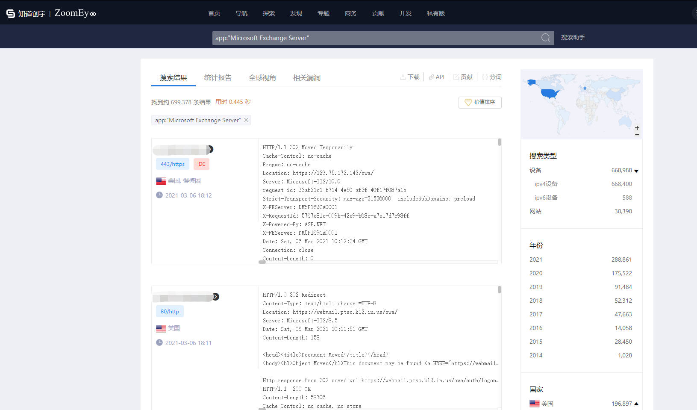Click the clock icon next to 2021-03-06 18:11
This screenshot has width=697, height=410.
click(x=159, y=342)
